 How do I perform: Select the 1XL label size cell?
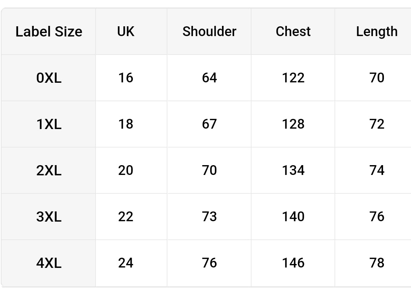(49, 124)
